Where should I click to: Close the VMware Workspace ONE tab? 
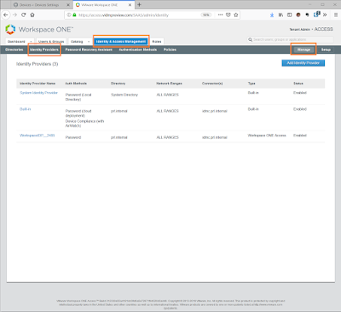tap(130, 5)
